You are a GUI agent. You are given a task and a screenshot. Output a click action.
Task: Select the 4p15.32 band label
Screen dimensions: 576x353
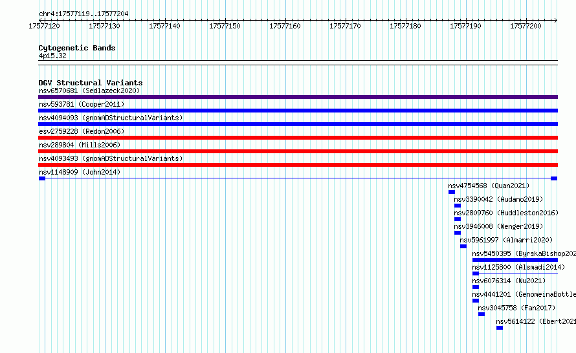(x=52, y=56)
